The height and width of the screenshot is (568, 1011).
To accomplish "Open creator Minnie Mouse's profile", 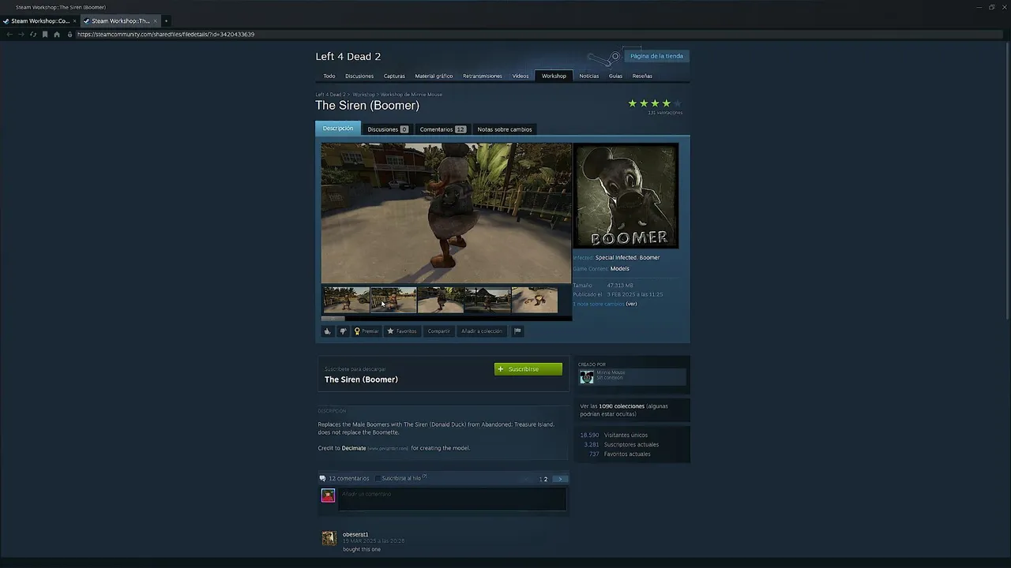I will tap(611, 372).
